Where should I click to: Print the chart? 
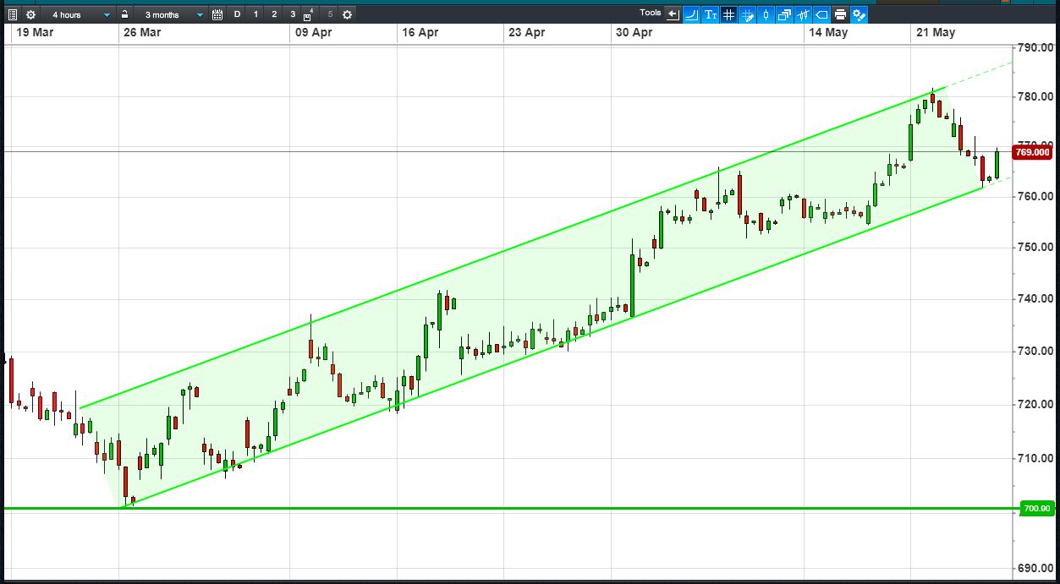pyautogui.click(x=840, y=14)
